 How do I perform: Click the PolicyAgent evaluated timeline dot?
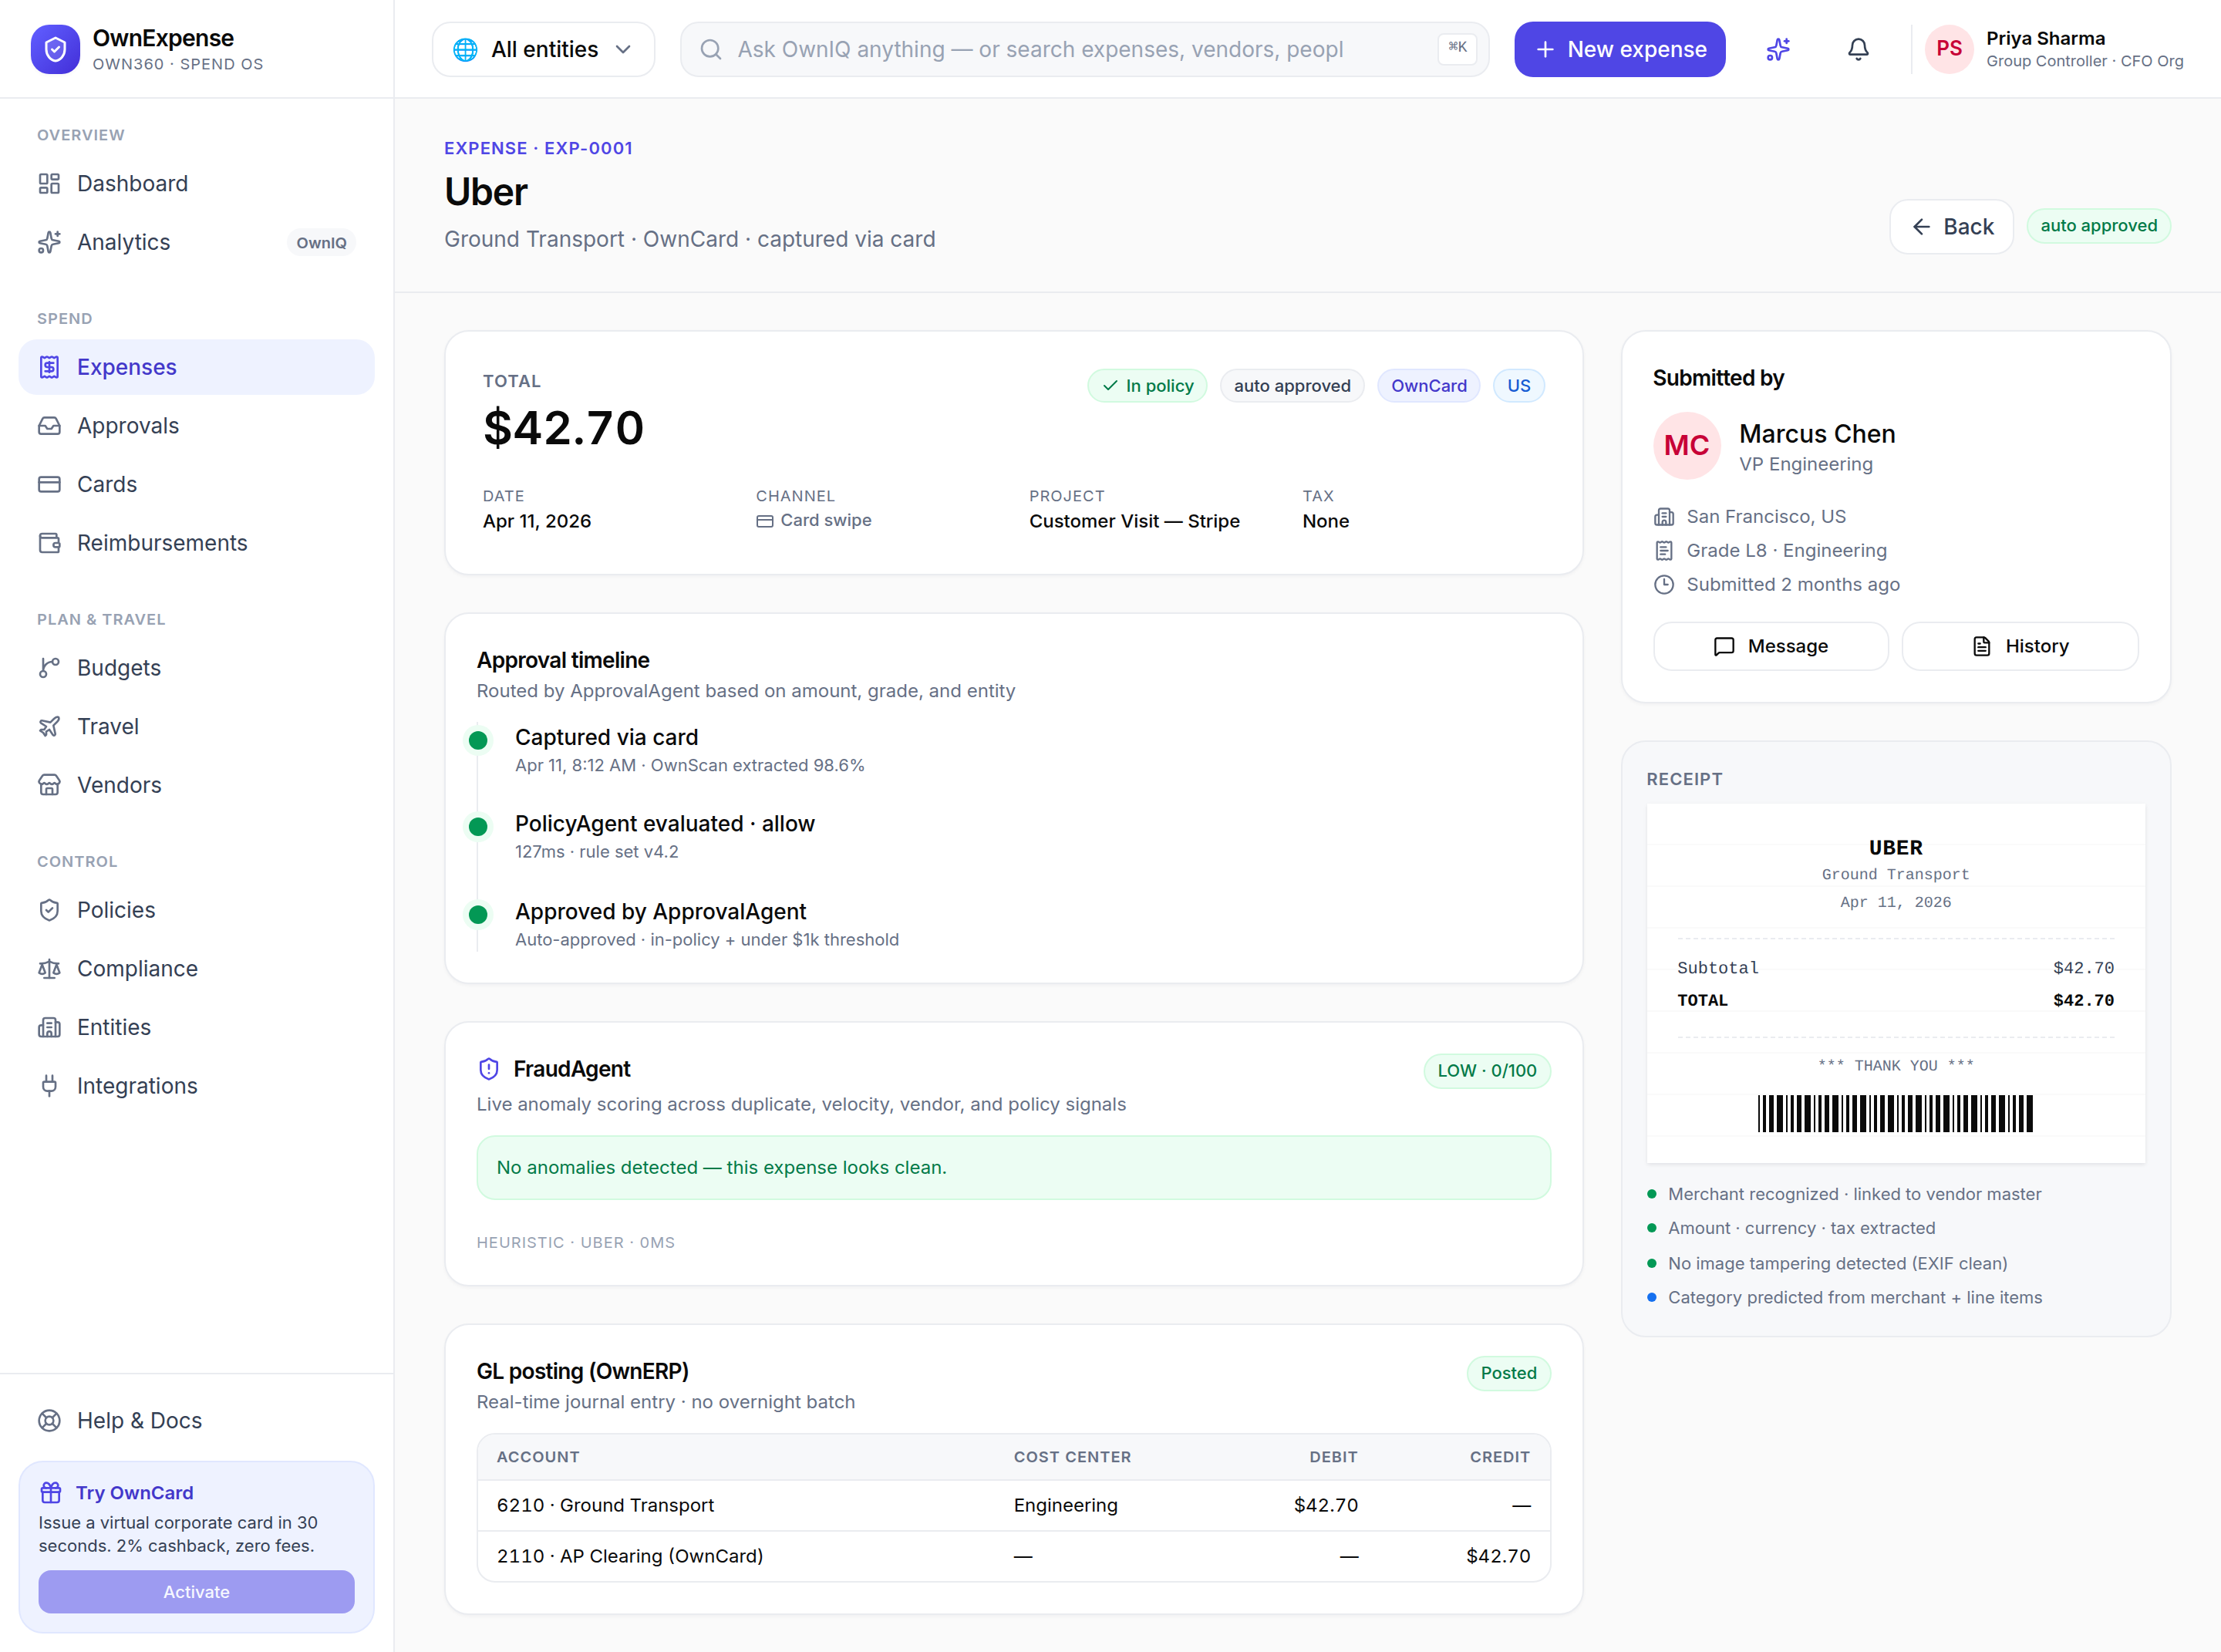478,827
